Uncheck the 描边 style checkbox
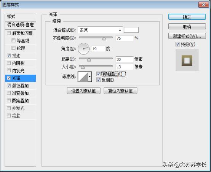This screenshot has width=211, height=172. pos(9,56)
